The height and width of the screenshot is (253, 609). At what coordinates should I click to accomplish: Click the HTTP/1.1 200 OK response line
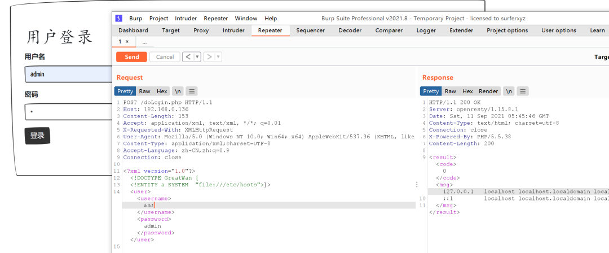coord(455,102)
